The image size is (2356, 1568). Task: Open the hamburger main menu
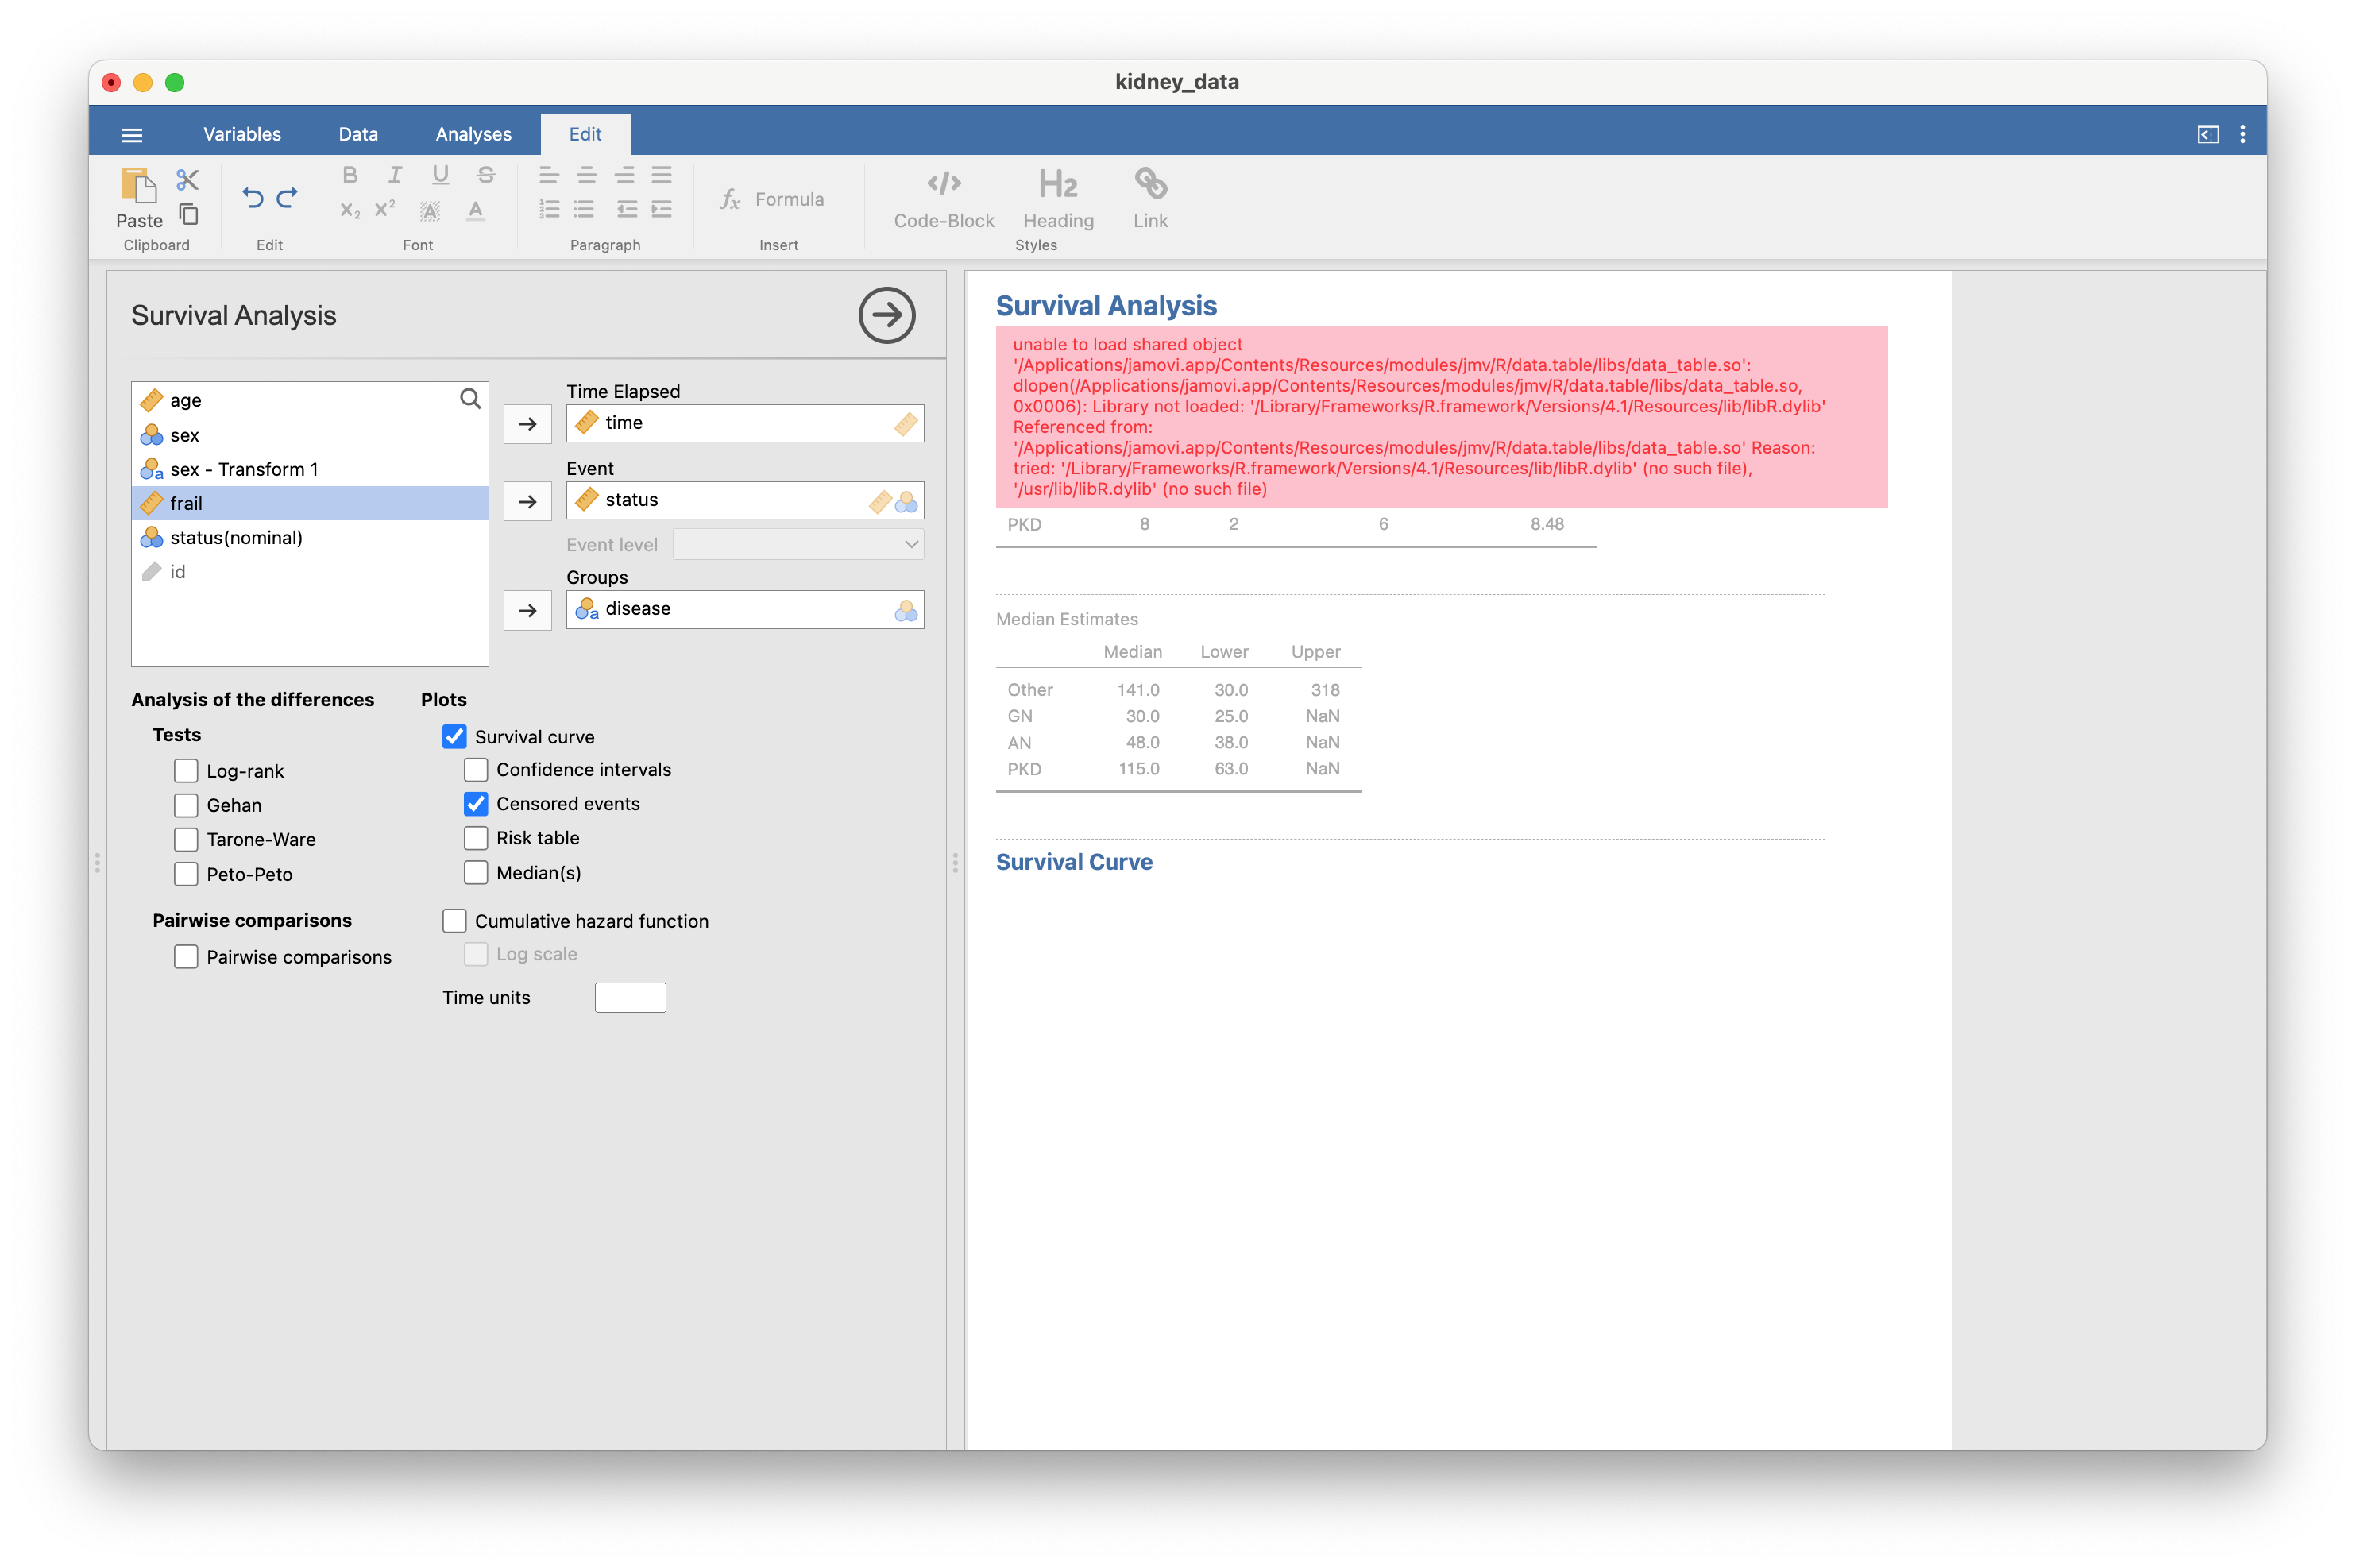[132, 134]
